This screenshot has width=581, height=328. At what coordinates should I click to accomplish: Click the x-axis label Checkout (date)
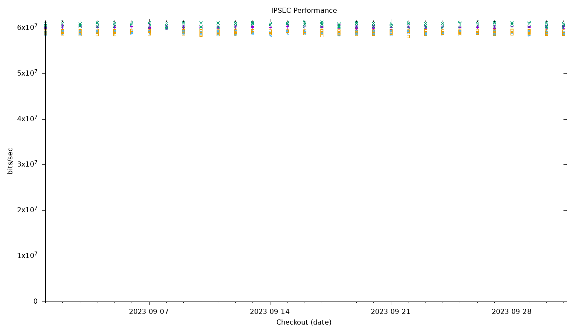click(x=304, y=322)
